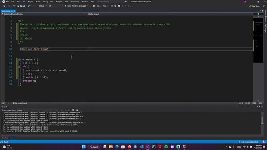Click the Windows Start button

pos(83,147)
